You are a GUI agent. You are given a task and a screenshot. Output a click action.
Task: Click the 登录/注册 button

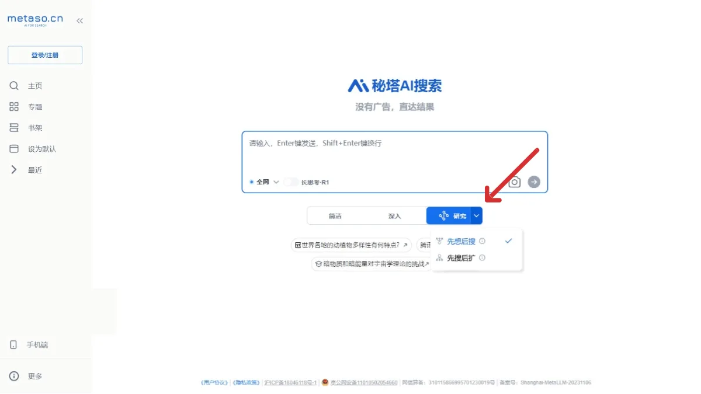(45, 55)
